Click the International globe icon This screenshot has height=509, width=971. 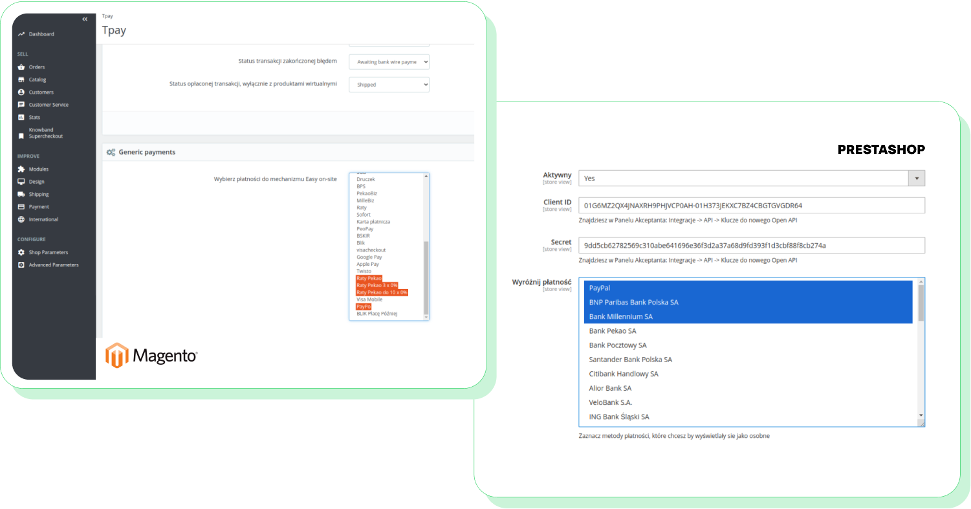(21, 220)
